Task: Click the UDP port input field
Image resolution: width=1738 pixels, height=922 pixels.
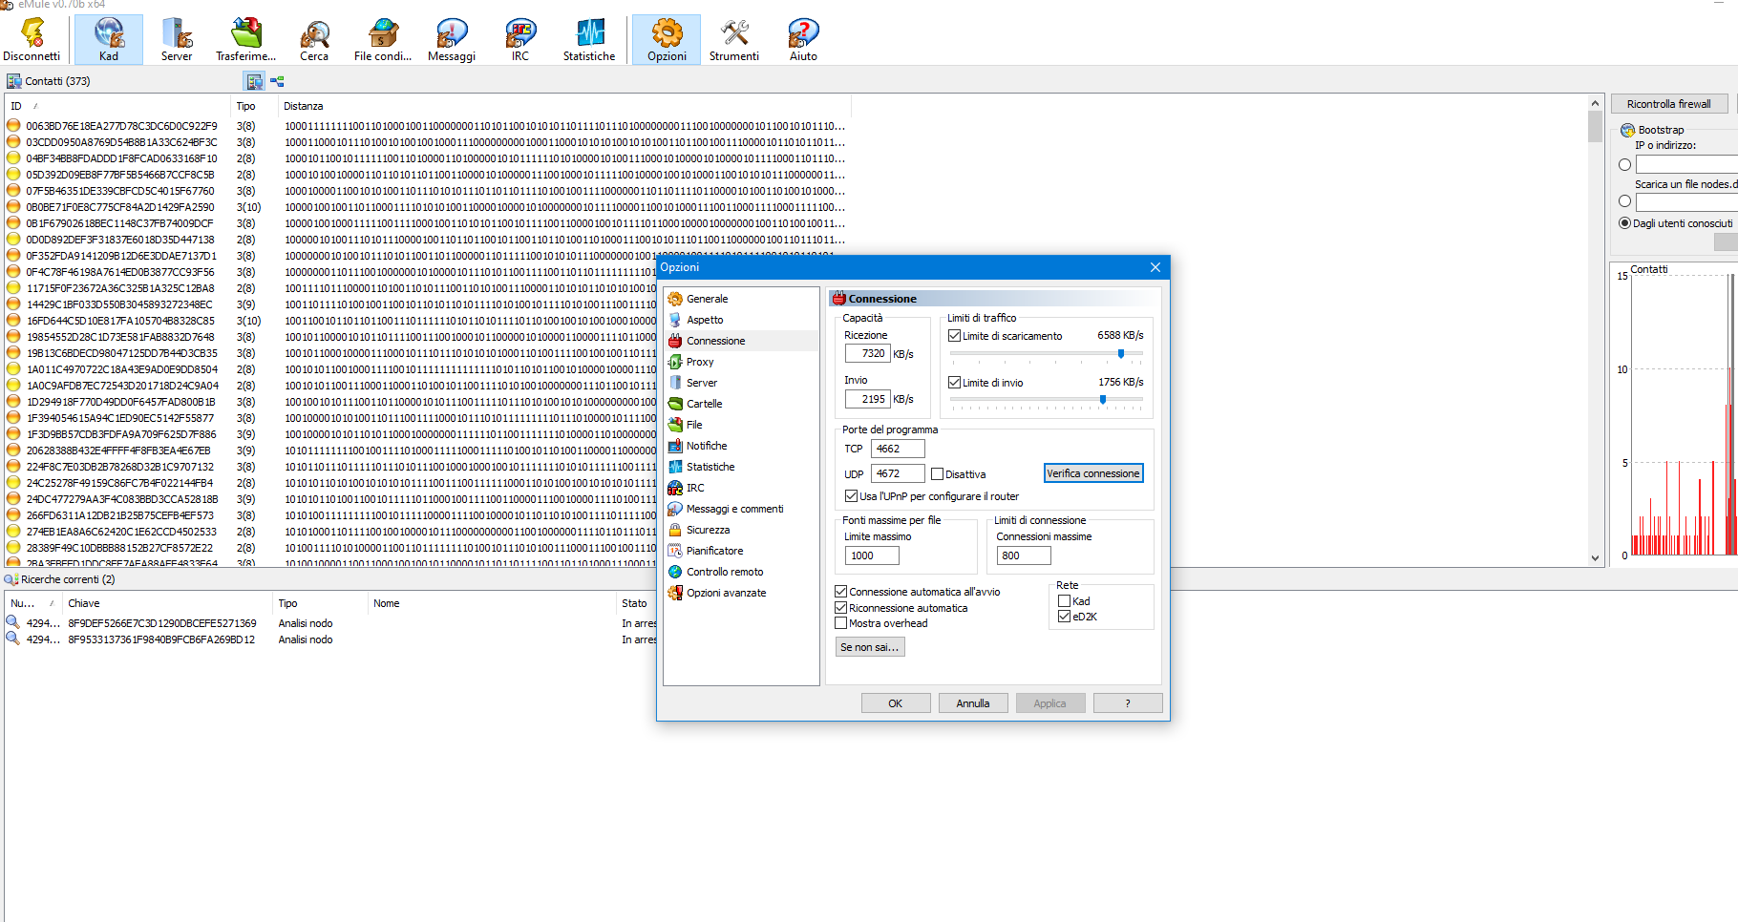Action: click(898, 473)
